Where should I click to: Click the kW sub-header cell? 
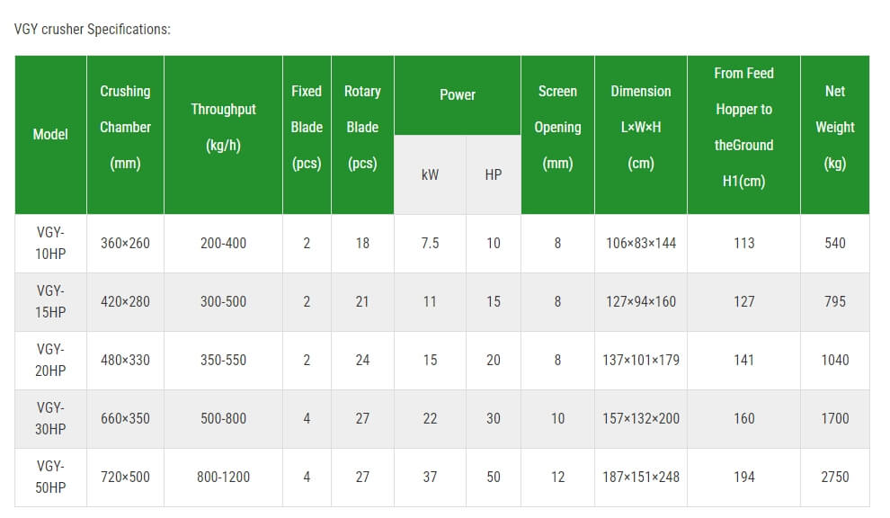[x=431, y=174]
